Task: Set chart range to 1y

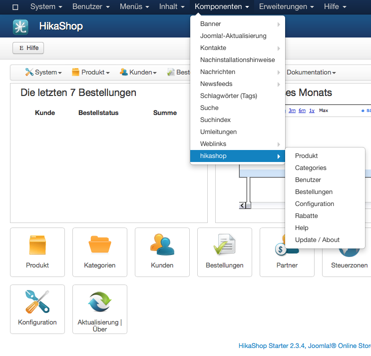Action: (312, 110)
